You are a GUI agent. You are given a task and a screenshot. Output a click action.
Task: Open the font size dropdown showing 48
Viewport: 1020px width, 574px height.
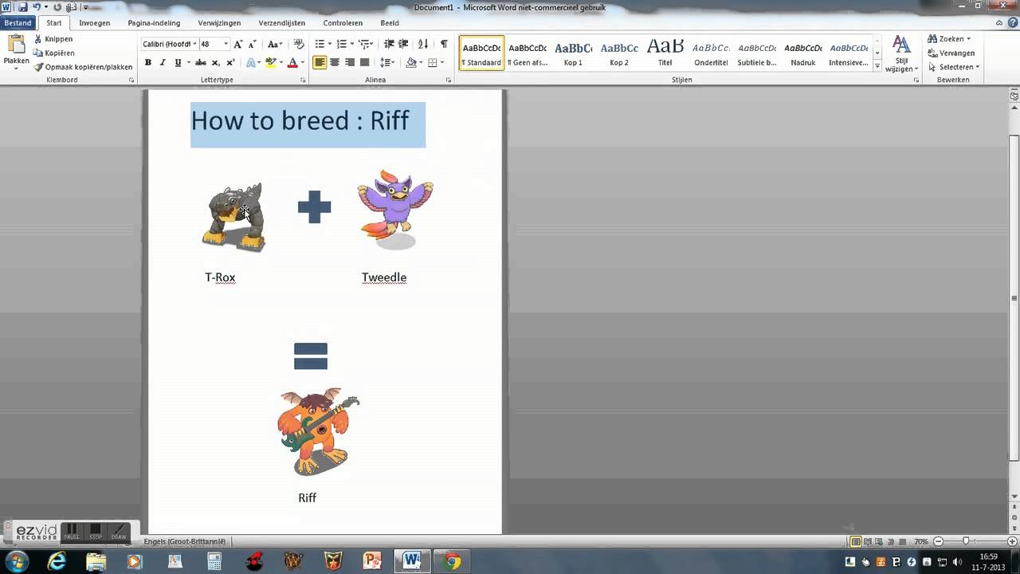pyautogui.click(x=226, y=44)
